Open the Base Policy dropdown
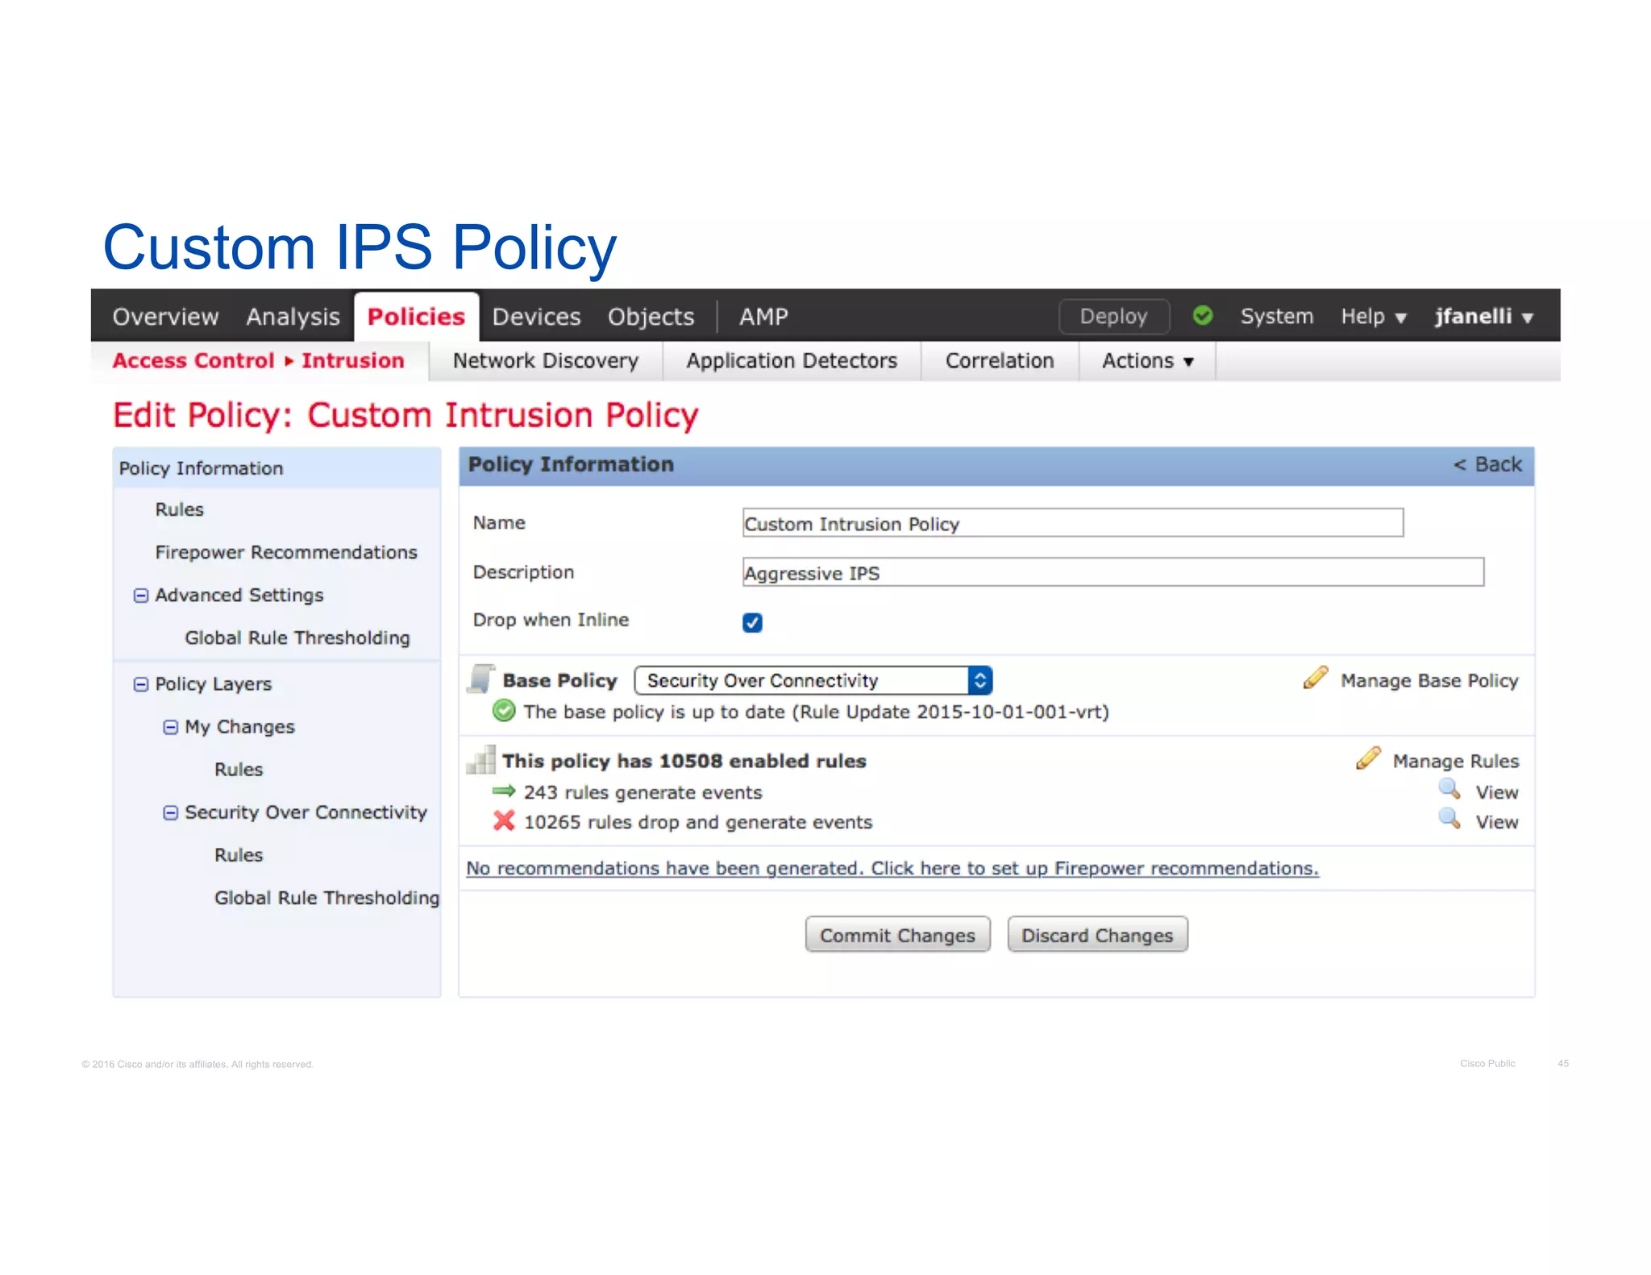 click(x=813, y=680)
